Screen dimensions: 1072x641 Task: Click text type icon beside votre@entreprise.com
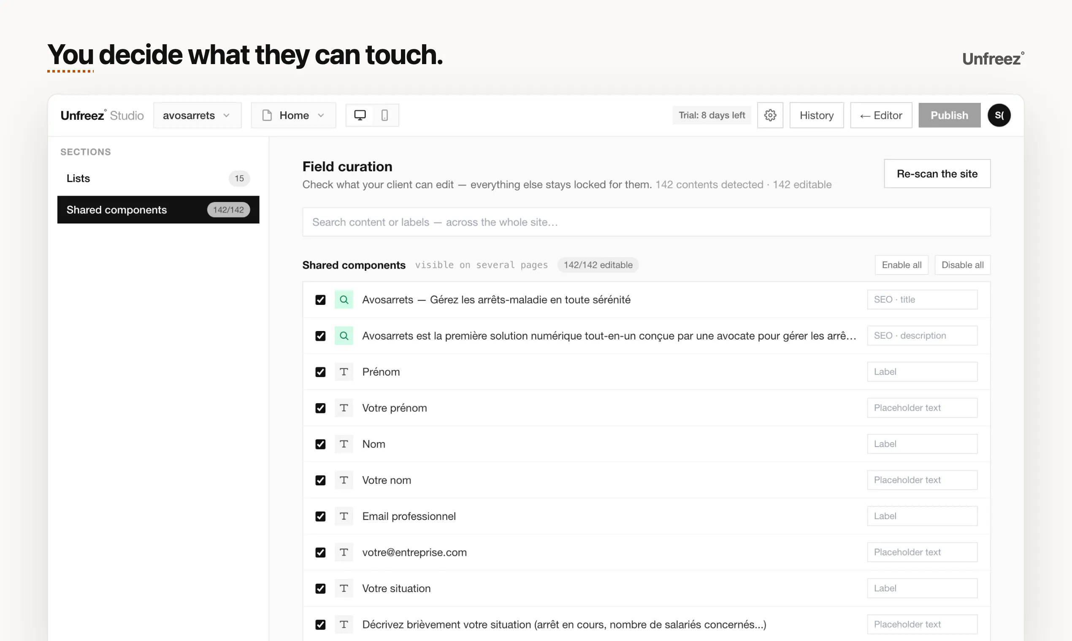(x=344, y=552)
